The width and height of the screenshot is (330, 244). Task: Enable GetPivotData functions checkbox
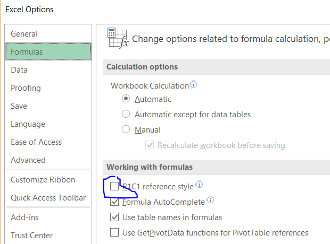pyautogui.click(x=114, y=232)
